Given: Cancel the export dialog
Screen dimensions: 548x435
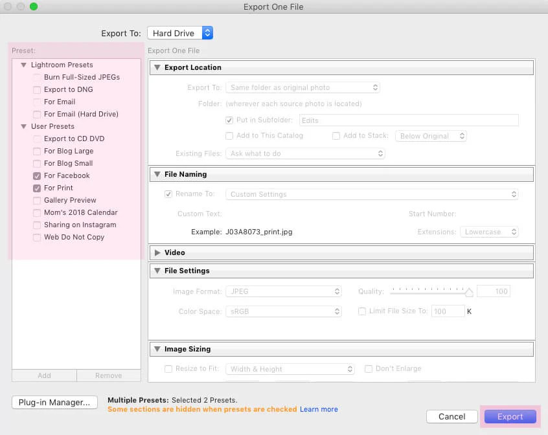Looking at the screenshot, I should point(452,417).
